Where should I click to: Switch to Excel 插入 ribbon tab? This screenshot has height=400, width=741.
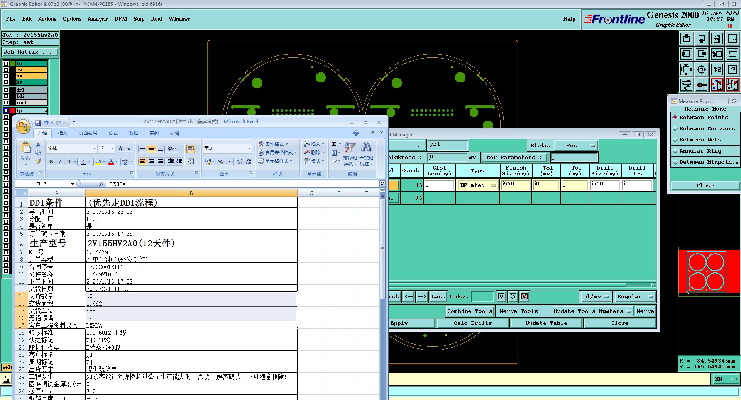tap(63, 133)
